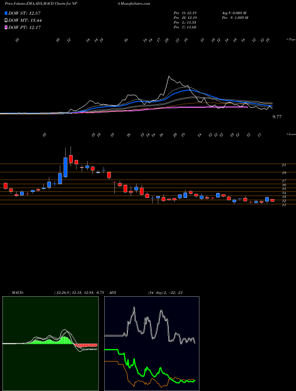Select the 'DOW ST: 12.57' legend text
Viewport: 296px width, 391px height.
click(24, 13)
